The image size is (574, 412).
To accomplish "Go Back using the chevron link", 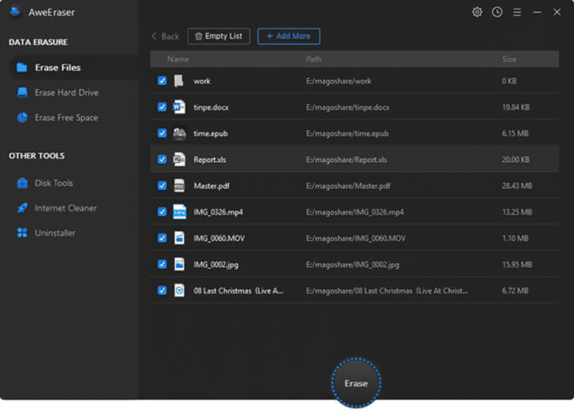I will [165, 36].
